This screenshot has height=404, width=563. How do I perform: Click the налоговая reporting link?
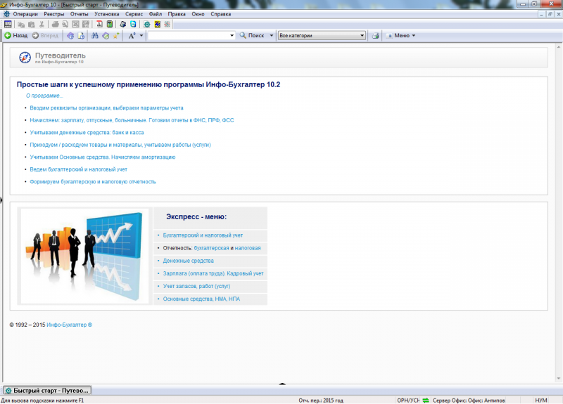(x=248, y=248)
